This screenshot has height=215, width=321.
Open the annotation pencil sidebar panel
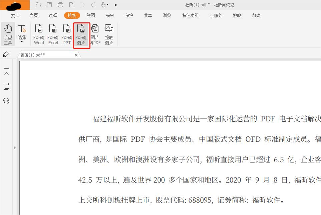click(6, 54)
